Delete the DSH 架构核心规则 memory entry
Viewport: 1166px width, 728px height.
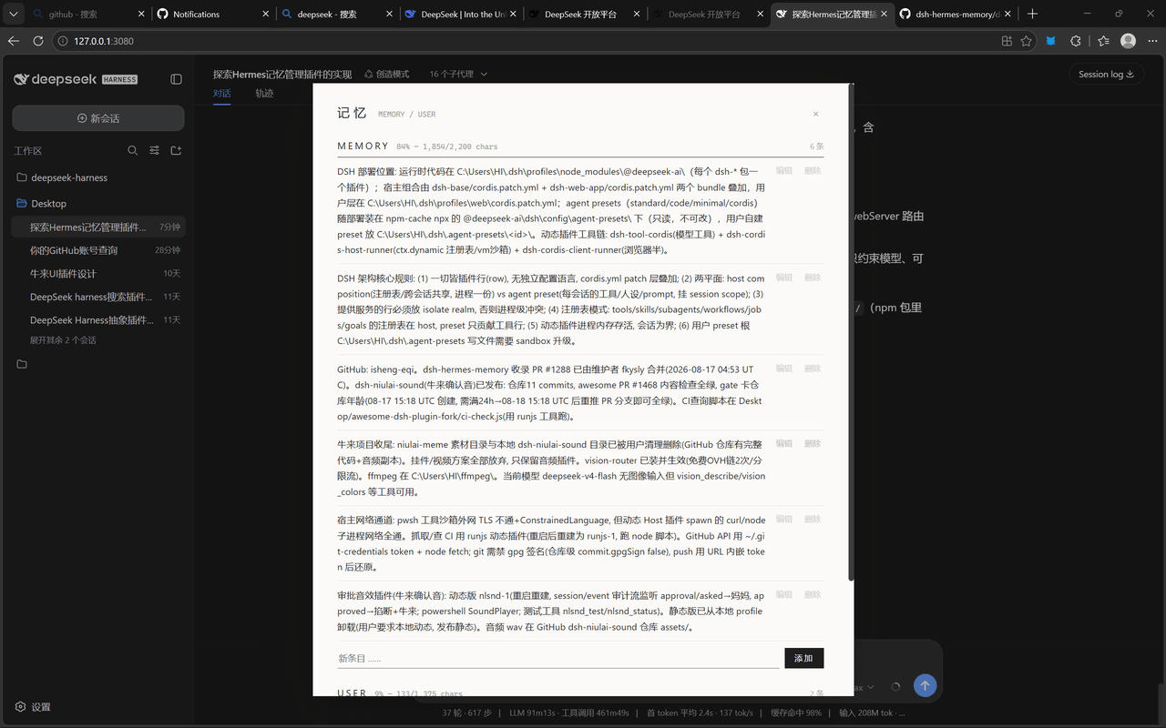813,278
